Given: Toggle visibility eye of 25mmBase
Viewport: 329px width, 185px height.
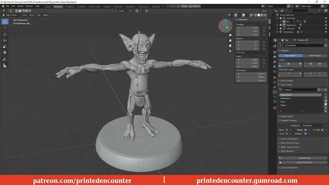Looking at the screenshot, I should (x=326, y=32).
